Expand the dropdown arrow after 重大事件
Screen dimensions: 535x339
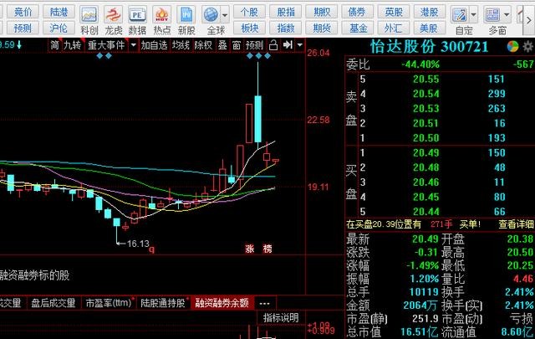point(134,45)
